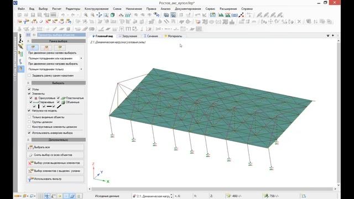Click the highlighted selection icon in sidebar strip
The image size is (354, 199).
tap(21, 69)
